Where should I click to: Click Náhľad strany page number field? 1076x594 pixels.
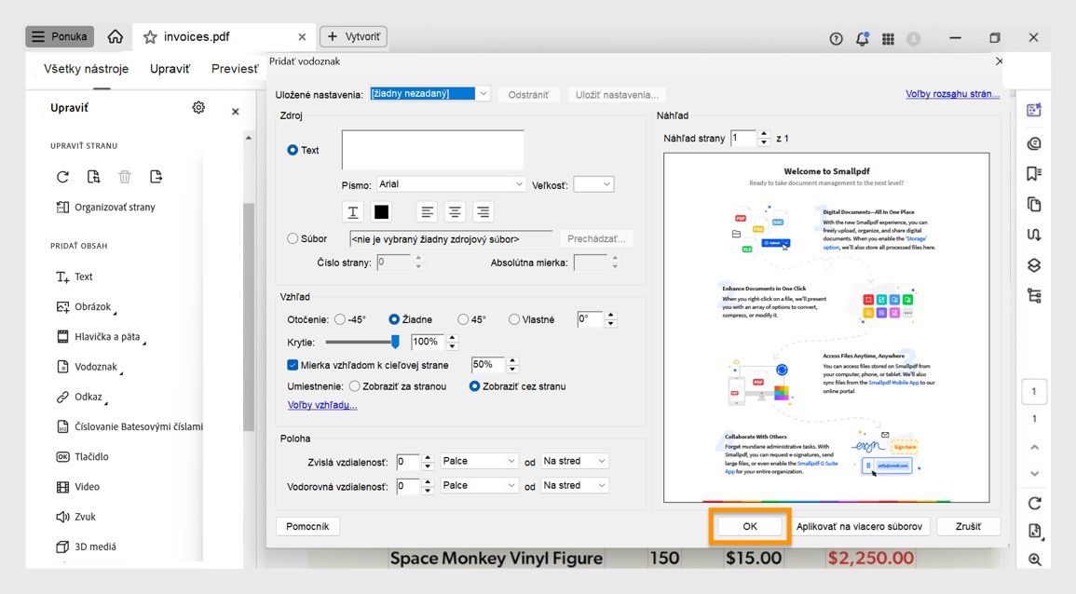[743, 139]
